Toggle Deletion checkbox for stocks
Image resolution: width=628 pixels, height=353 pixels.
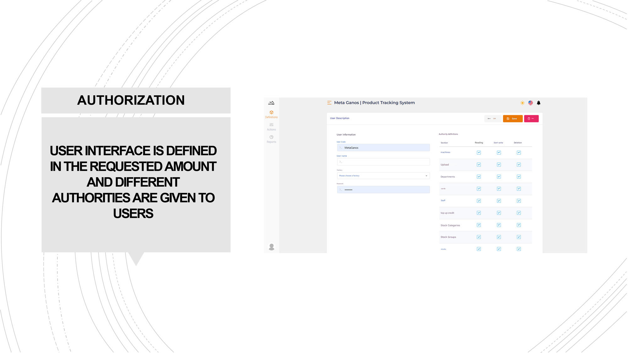click(x=519, y=249)
